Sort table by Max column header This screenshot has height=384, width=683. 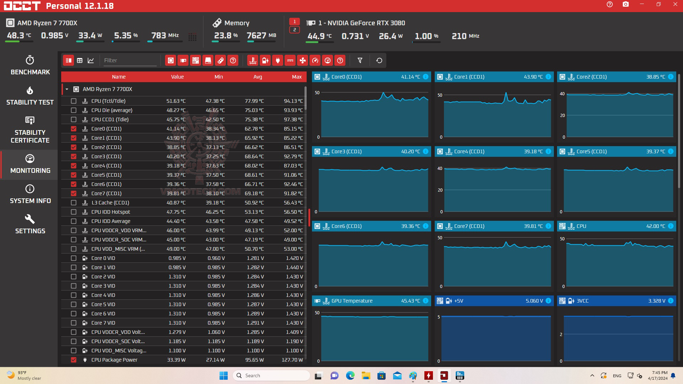tap(297, 77)
